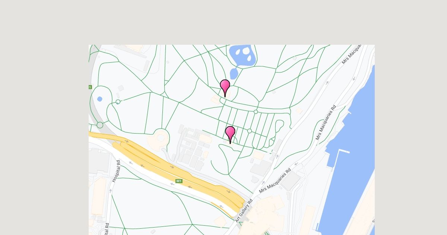Click the Art Gallery Rd label
Image resolution: width=447 pixels, height=235 pixels.
244,211
